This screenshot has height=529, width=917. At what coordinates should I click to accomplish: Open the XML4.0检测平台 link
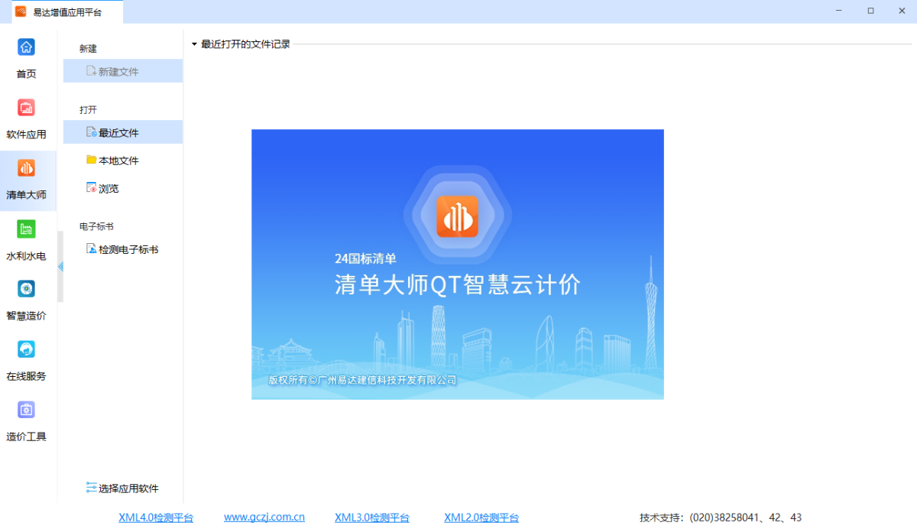(156, 518)
